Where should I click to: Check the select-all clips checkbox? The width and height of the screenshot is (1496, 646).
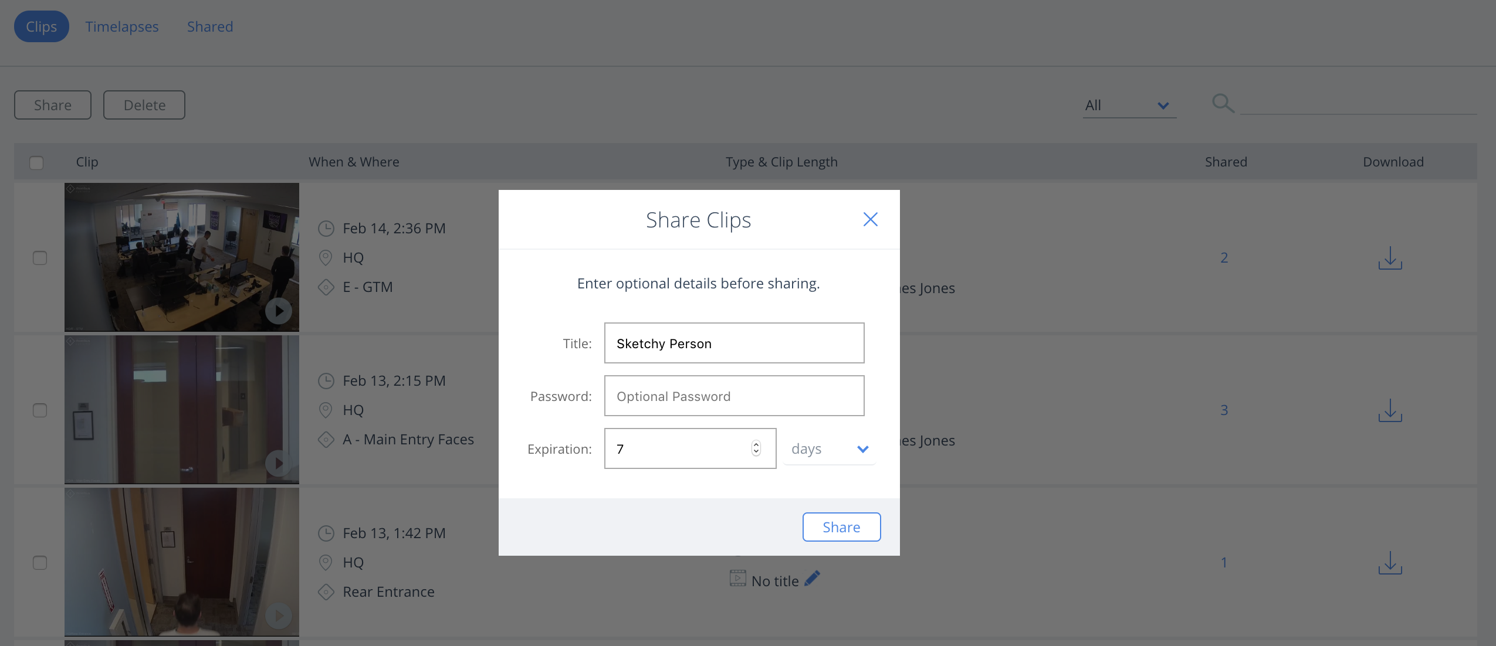coord(36,162)
